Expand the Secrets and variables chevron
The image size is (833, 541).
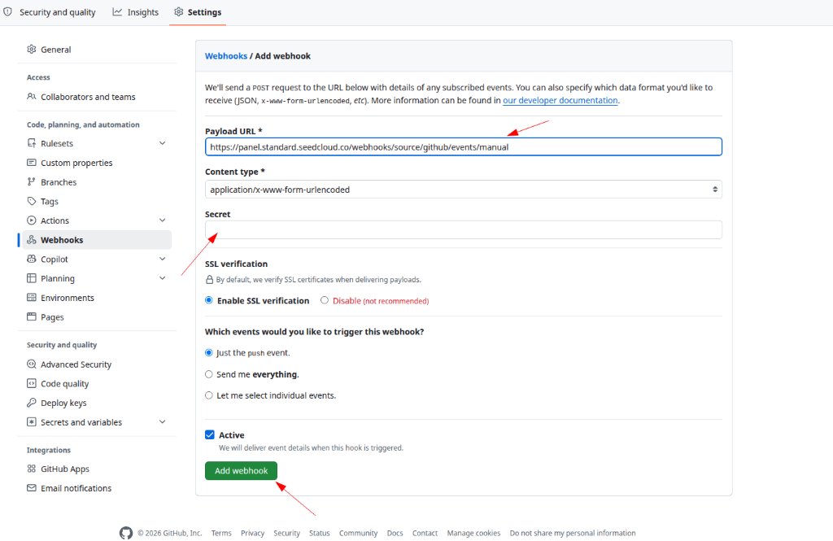point(163,421)
